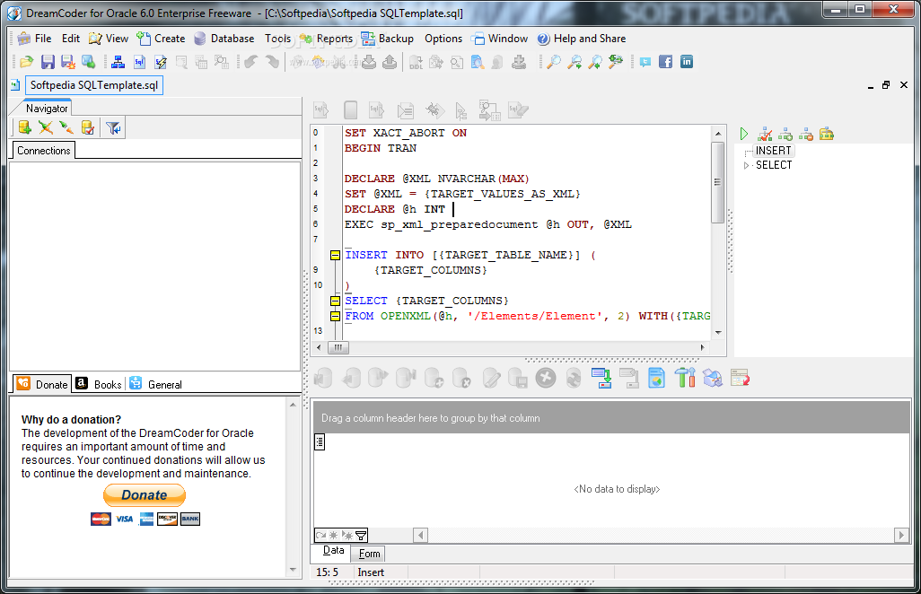Click the editor vertical scrollbar down arrow
Viewport: 921px width, 594px height.
click(x=718, y=332)
